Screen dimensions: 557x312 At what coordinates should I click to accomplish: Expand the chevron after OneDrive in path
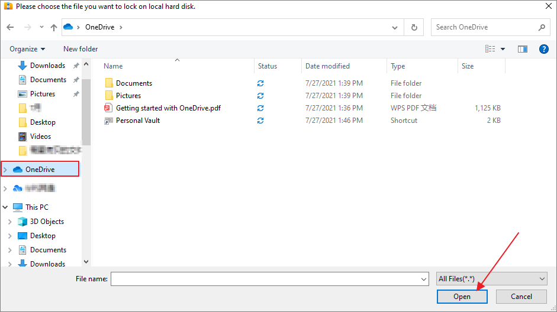pyautogui.click(x=121, y=27)
